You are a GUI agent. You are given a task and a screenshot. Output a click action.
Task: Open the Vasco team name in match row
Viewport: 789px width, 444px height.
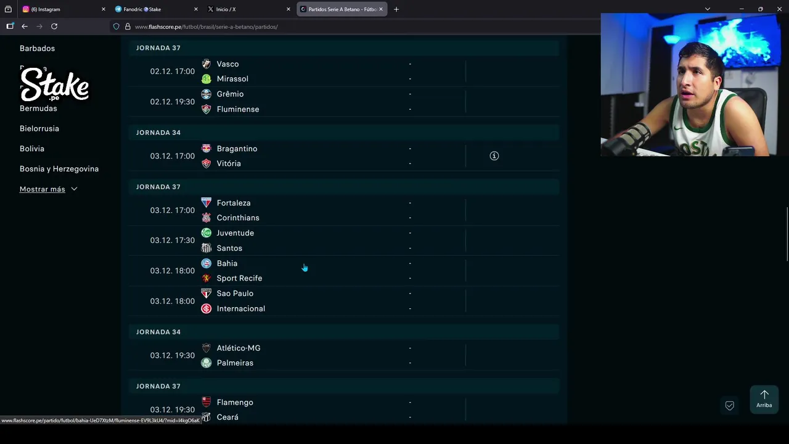pyautogui.click(x=227, y=64)
